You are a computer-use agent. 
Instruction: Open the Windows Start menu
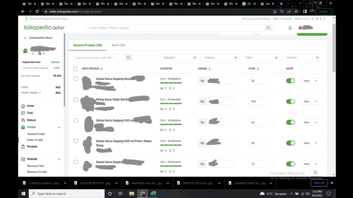tap(24, 194)
